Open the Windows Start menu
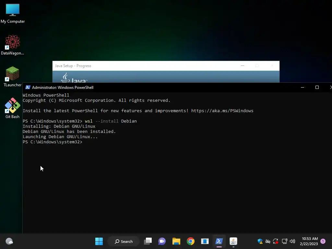This screenshot has width=332, height=249. [99, 241]
